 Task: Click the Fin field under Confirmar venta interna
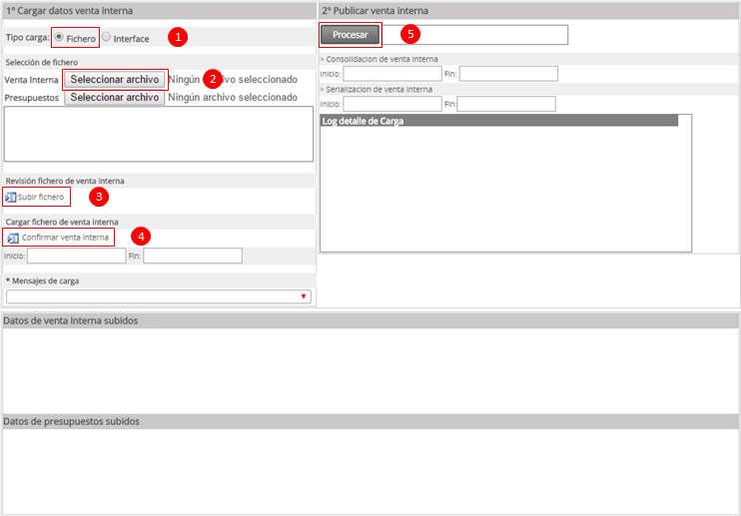[193, 256]
